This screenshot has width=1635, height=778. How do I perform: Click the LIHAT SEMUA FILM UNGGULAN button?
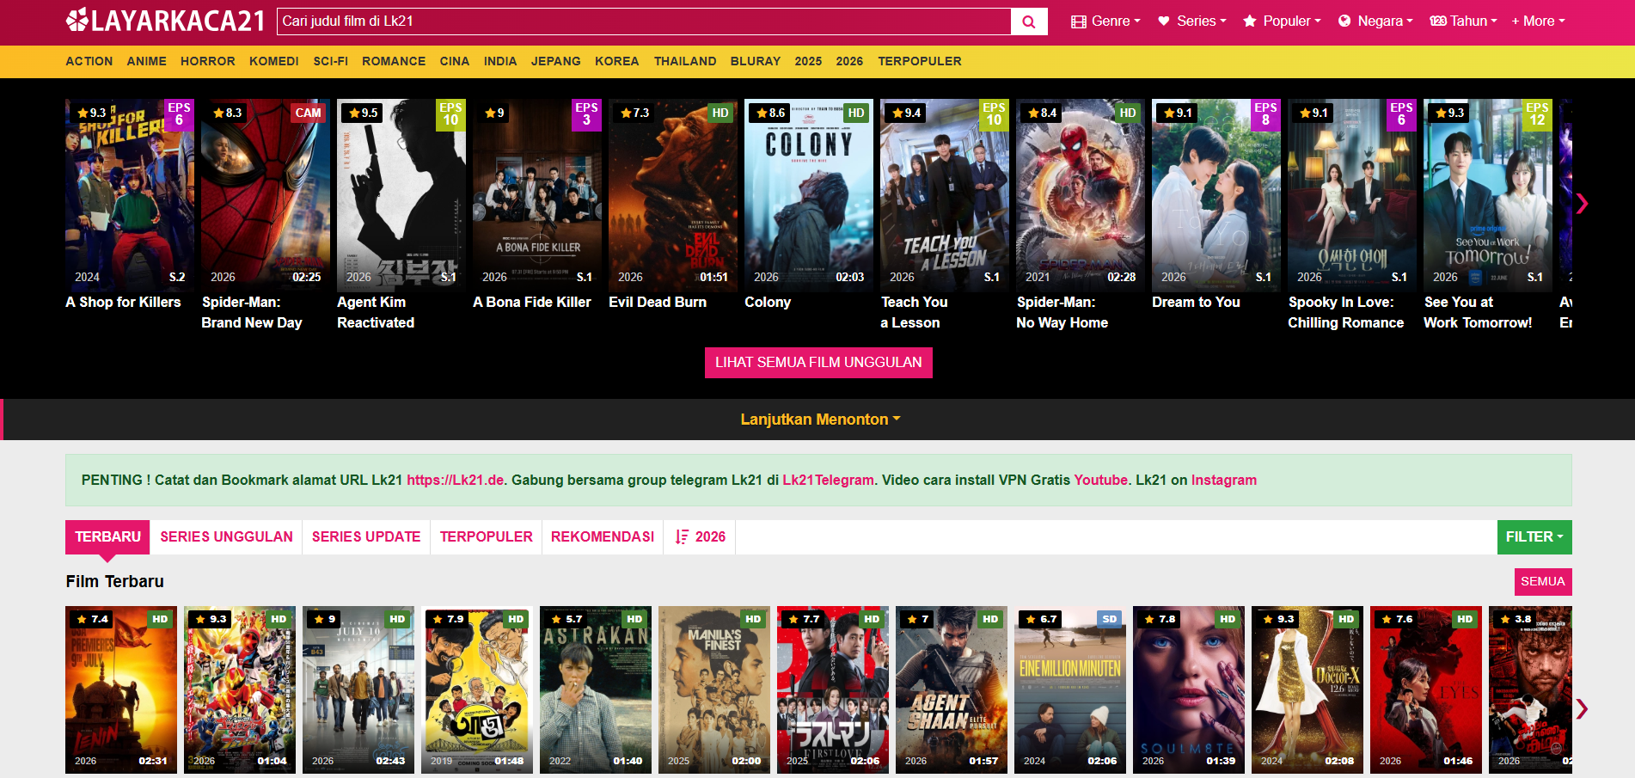[818, 363]
